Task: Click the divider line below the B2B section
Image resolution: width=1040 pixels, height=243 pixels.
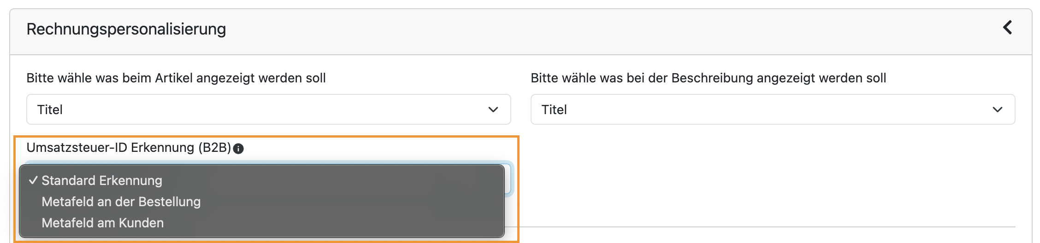Action: pos(761,227)
